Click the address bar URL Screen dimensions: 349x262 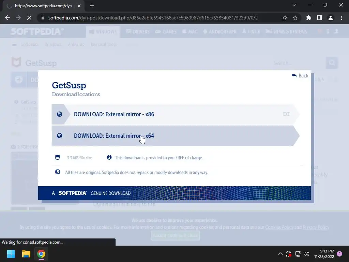153,18
